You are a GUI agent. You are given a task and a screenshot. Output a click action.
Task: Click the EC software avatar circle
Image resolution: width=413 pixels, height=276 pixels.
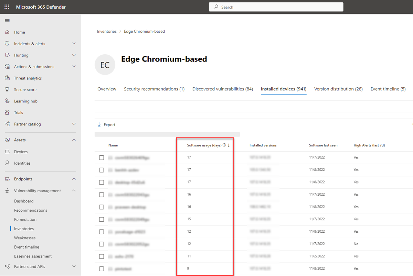click(105, 65)
